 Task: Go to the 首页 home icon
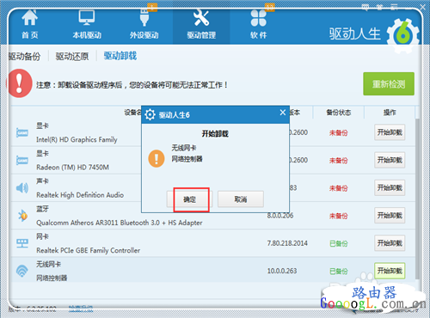pyautogui.click(x=30, y=18)
